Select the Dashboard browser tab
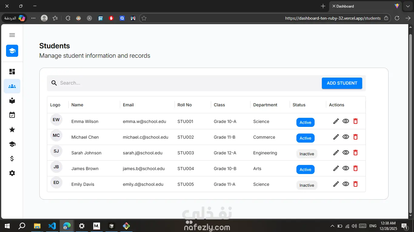414x232 pixels. point(366,6)
